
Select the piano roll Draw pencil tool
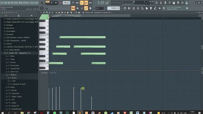(x=56, y=13)
